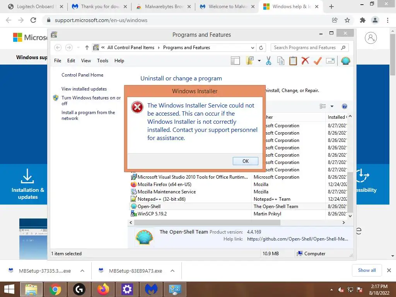Click Show all downloads button

tap(367, 270)
